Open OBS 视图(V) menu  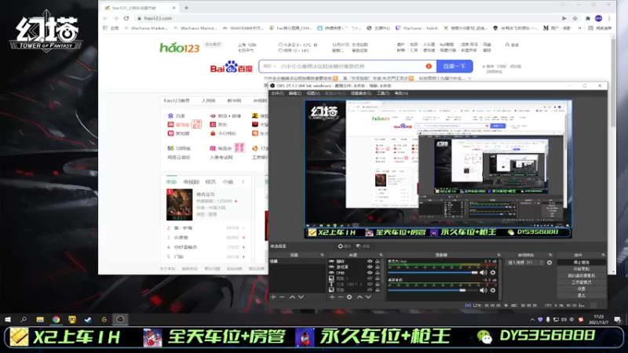pyautogui.click(x=313, y=93)
